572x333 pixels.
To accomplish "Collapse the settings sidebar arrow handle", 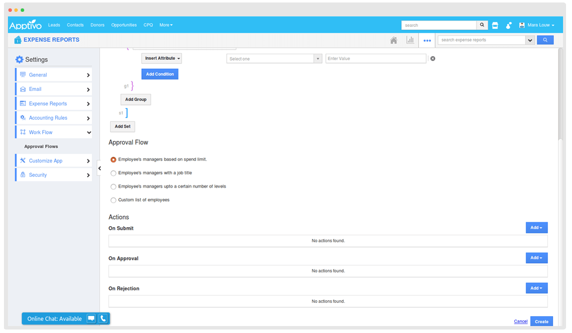I will [x=99, y=168].
